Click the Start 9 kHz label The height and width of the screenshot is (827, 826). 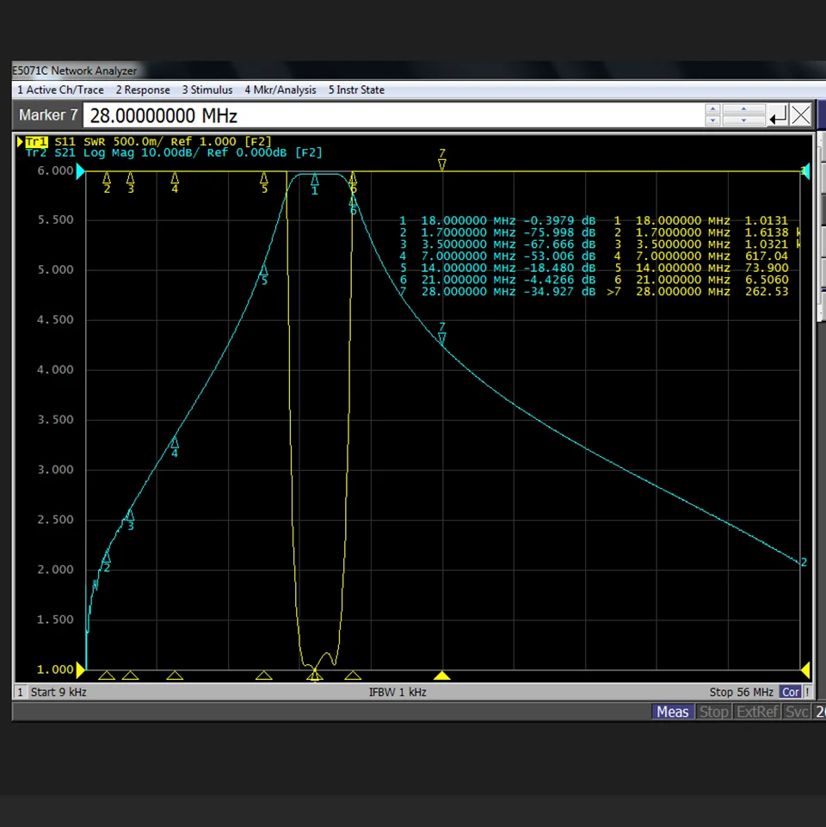pos(59,692)
